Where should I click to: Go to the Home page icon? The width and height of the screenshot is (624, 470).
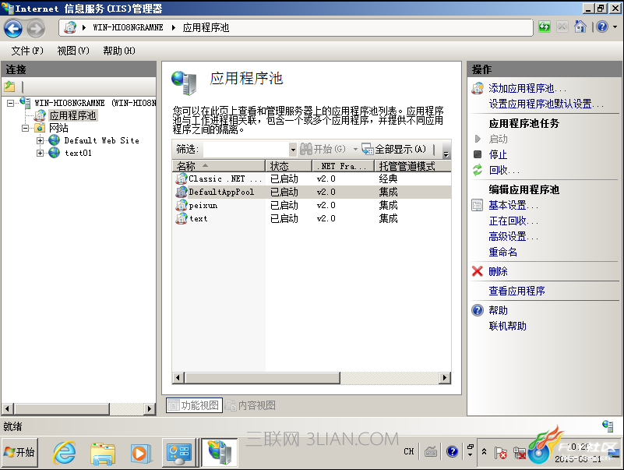click(x=580, y=27)
